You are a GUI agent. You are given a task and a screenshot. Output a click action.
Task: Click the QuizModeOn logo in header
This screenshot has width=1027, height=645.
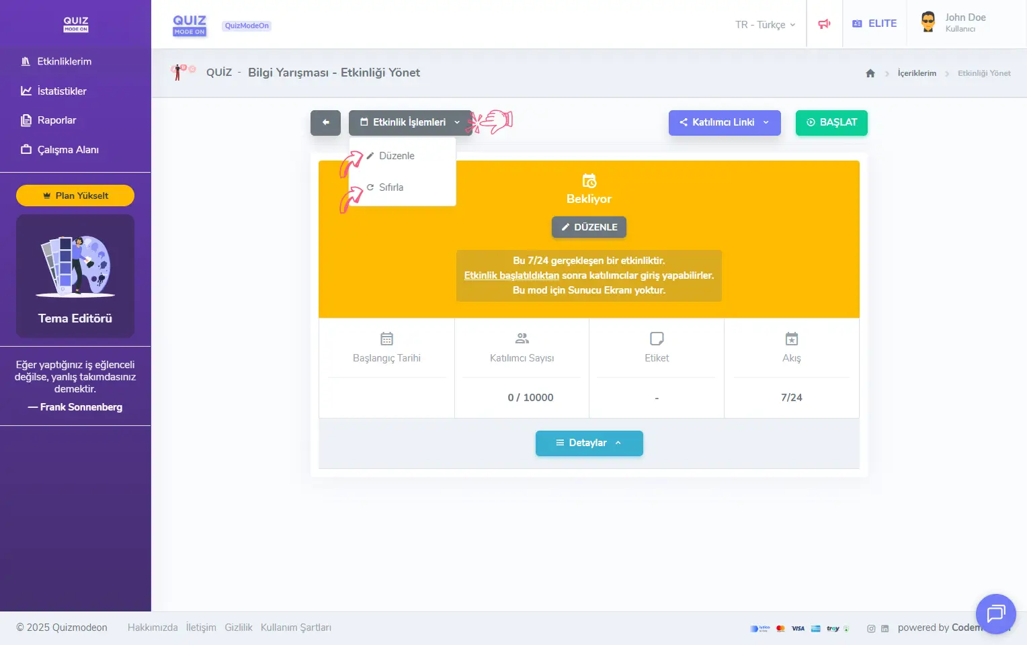tap(190, 25)
